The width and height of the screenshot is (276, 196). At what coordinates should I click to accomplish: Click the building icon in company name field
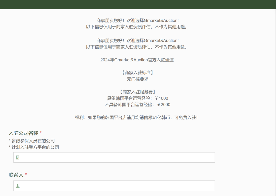click(x=17, y=157)
